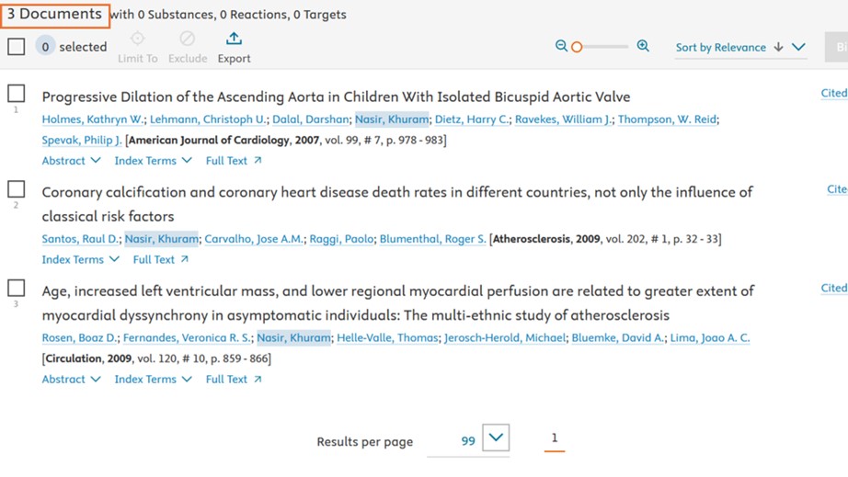Click the zoom in magnifier icon
848x477 pixels.
(x=643, y=46)
